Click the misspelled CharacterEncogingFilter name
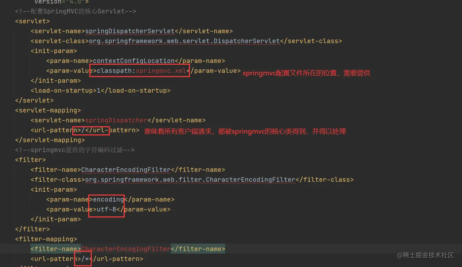 pyautogui.click(x=126, y=249)
